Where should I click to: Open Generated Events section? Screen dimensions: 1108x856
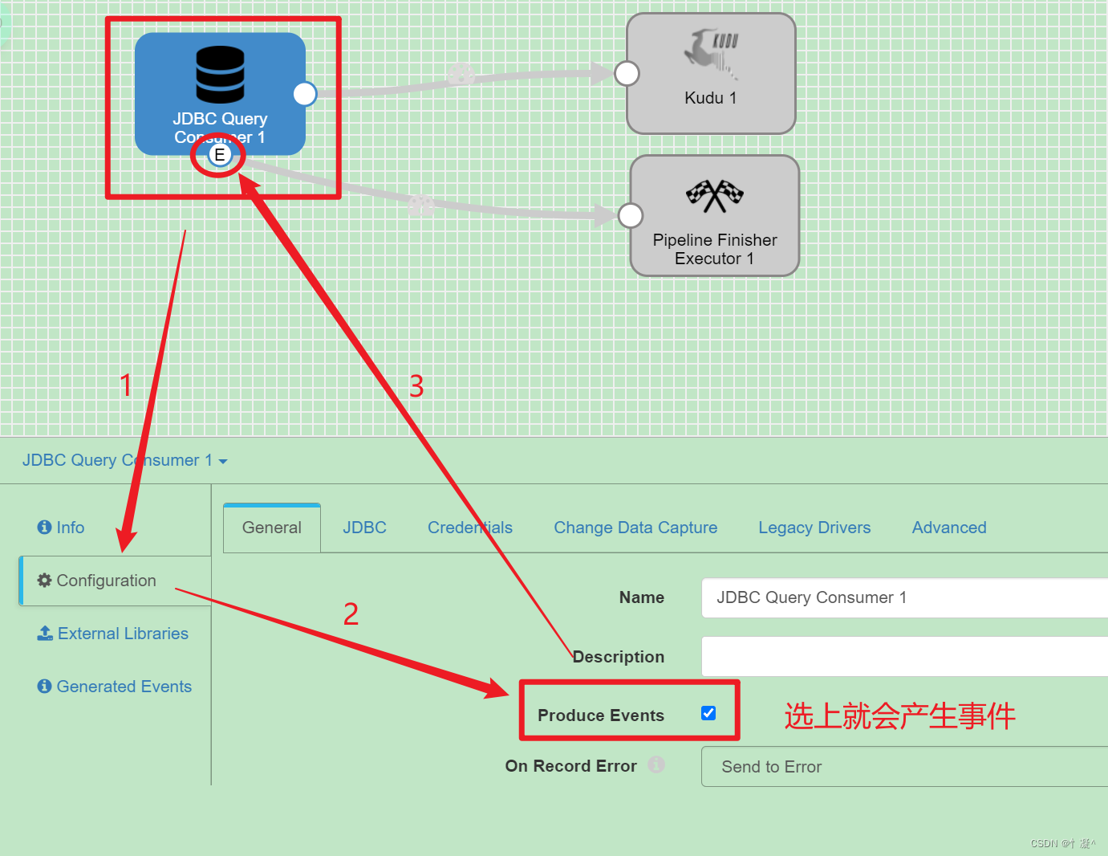click(115, 687)
